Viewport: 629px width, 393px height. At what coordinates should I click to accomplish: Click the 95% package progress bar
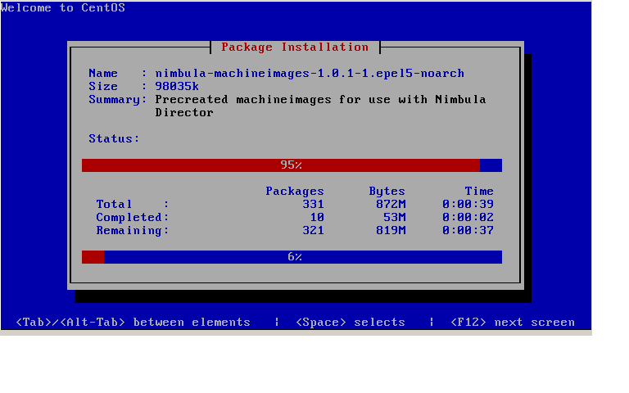pos(292,165)
